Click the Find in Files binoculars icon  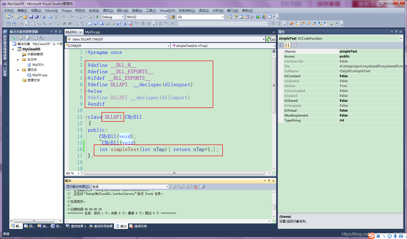pos(173,17)
